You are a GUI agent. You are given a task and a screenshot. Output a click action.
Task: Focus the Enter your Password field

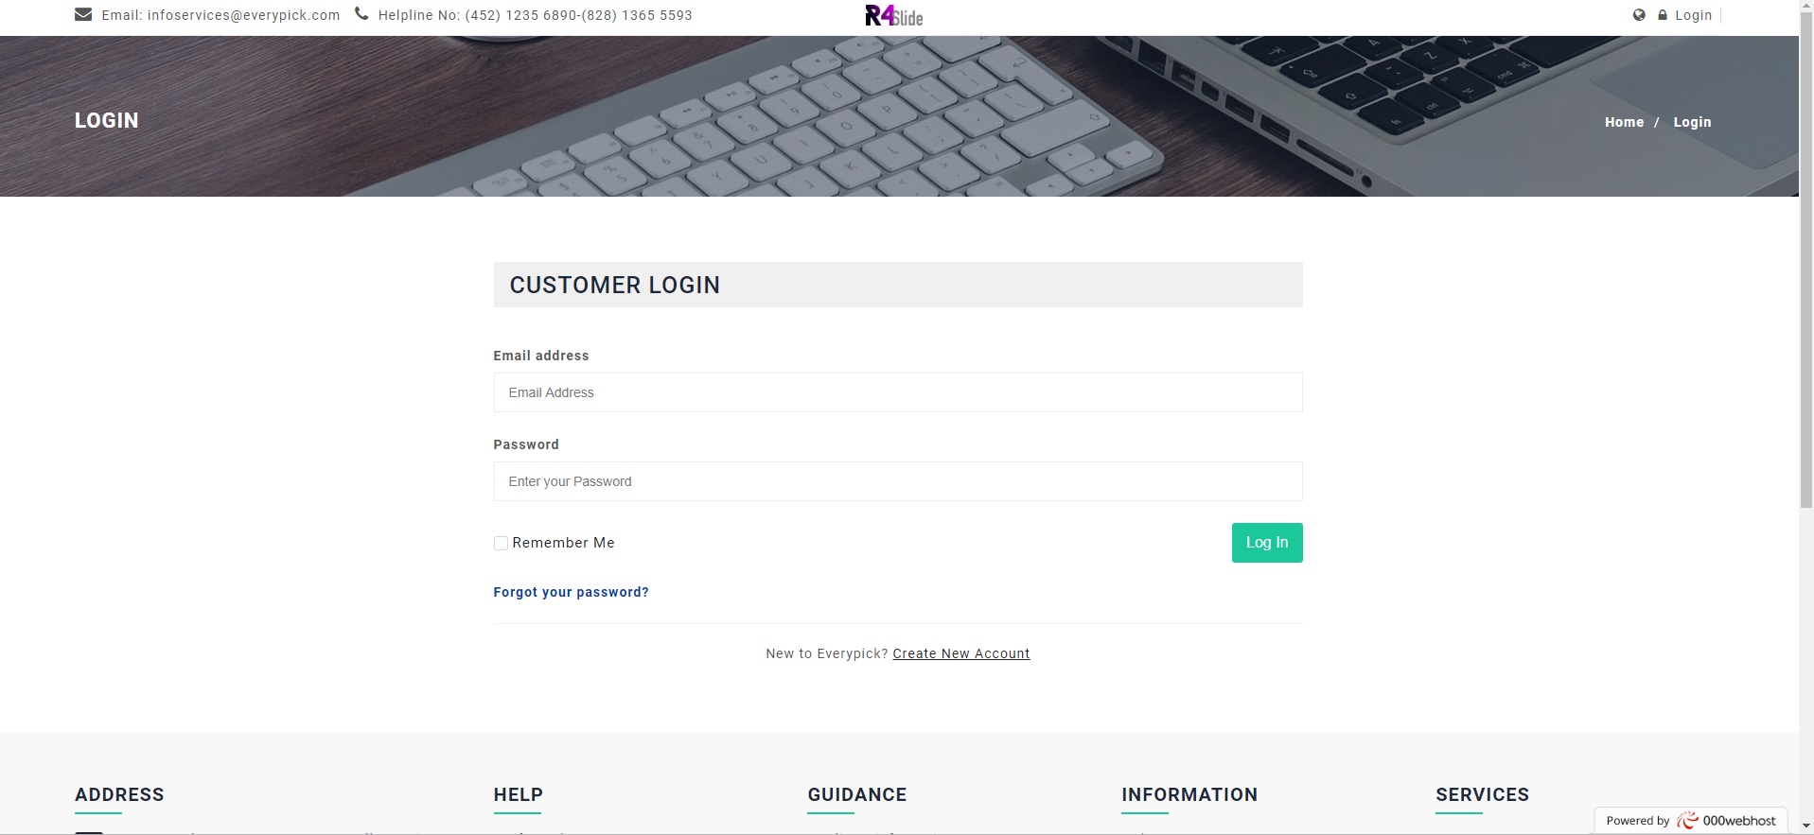(x=898, y=481)
